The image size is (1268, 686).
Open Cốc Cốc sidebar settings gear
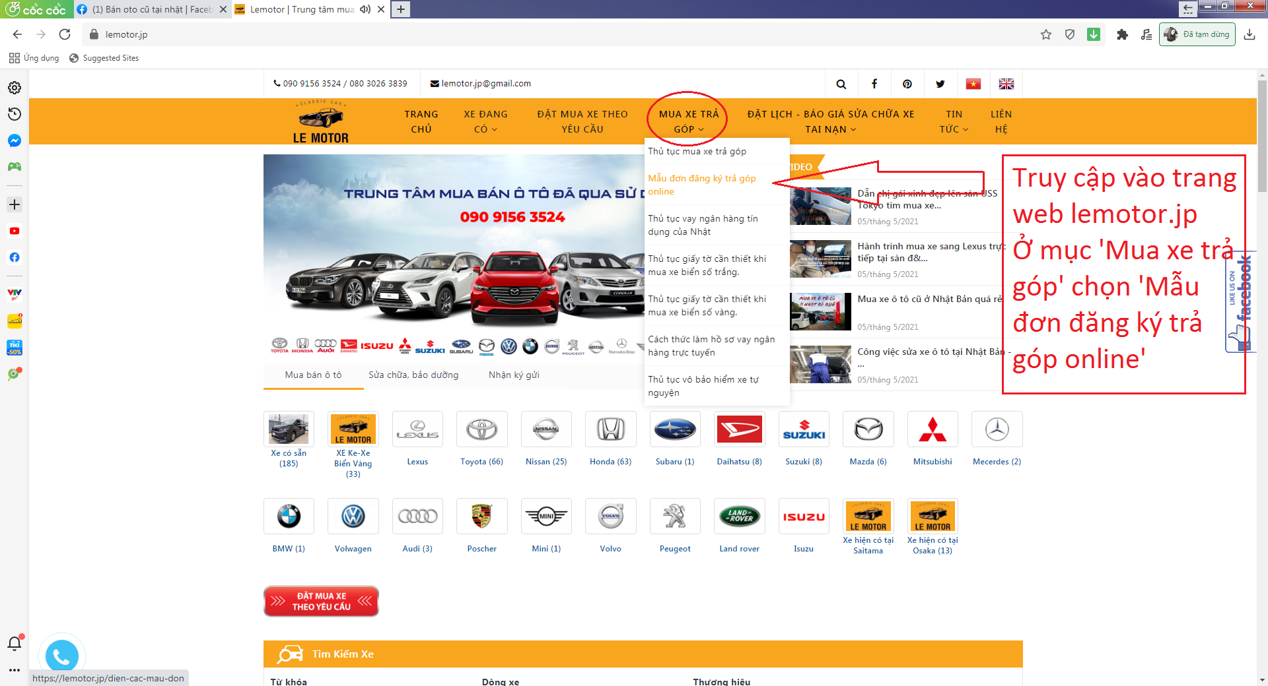click(15, 88)
